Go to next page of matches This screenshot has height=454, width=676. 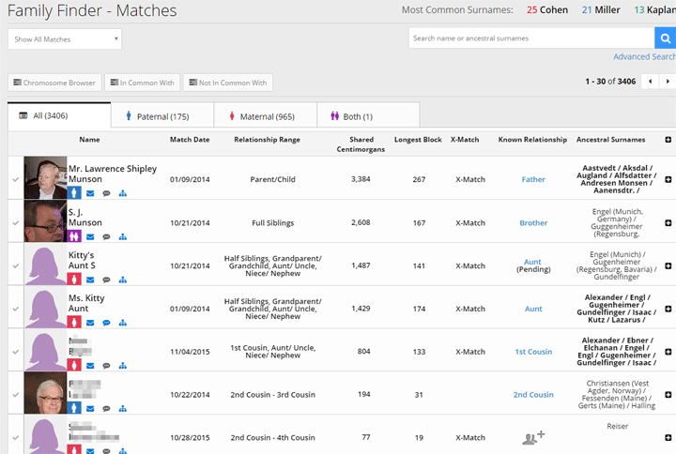(668, 82)
